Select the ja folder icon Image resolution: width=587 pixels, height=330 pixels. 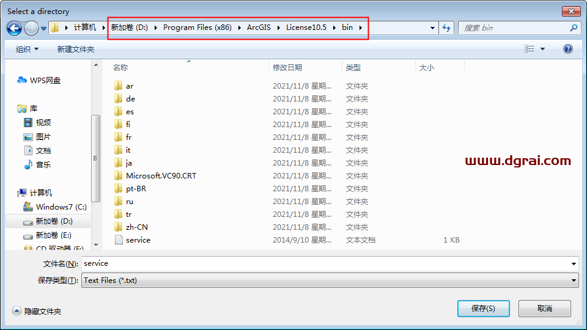118,163
